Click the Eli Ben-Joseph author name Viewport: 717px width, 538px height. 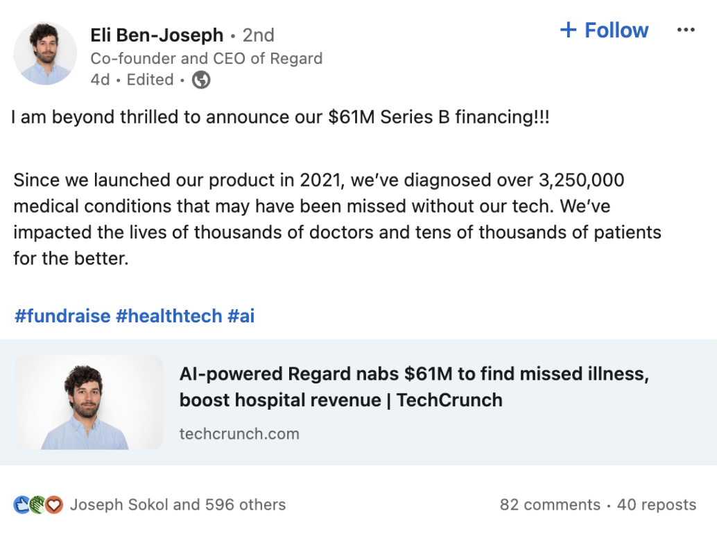(157, 35)
